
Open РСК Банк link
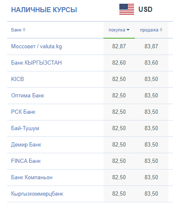(x=23, y=112)
